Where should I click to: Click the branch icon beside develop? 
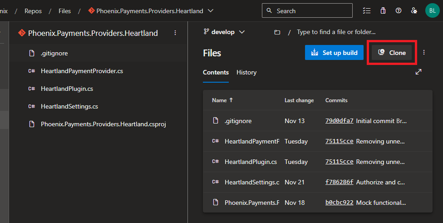[x=206, y=32]
